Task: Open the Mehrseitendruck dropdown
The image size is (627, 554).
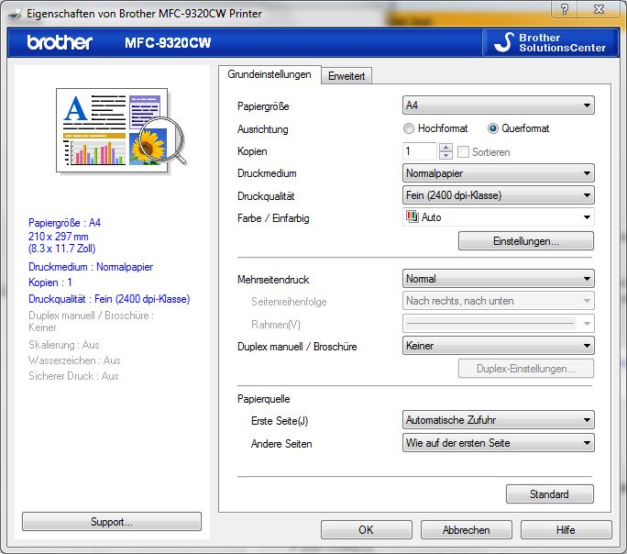Action: [499, 279]
